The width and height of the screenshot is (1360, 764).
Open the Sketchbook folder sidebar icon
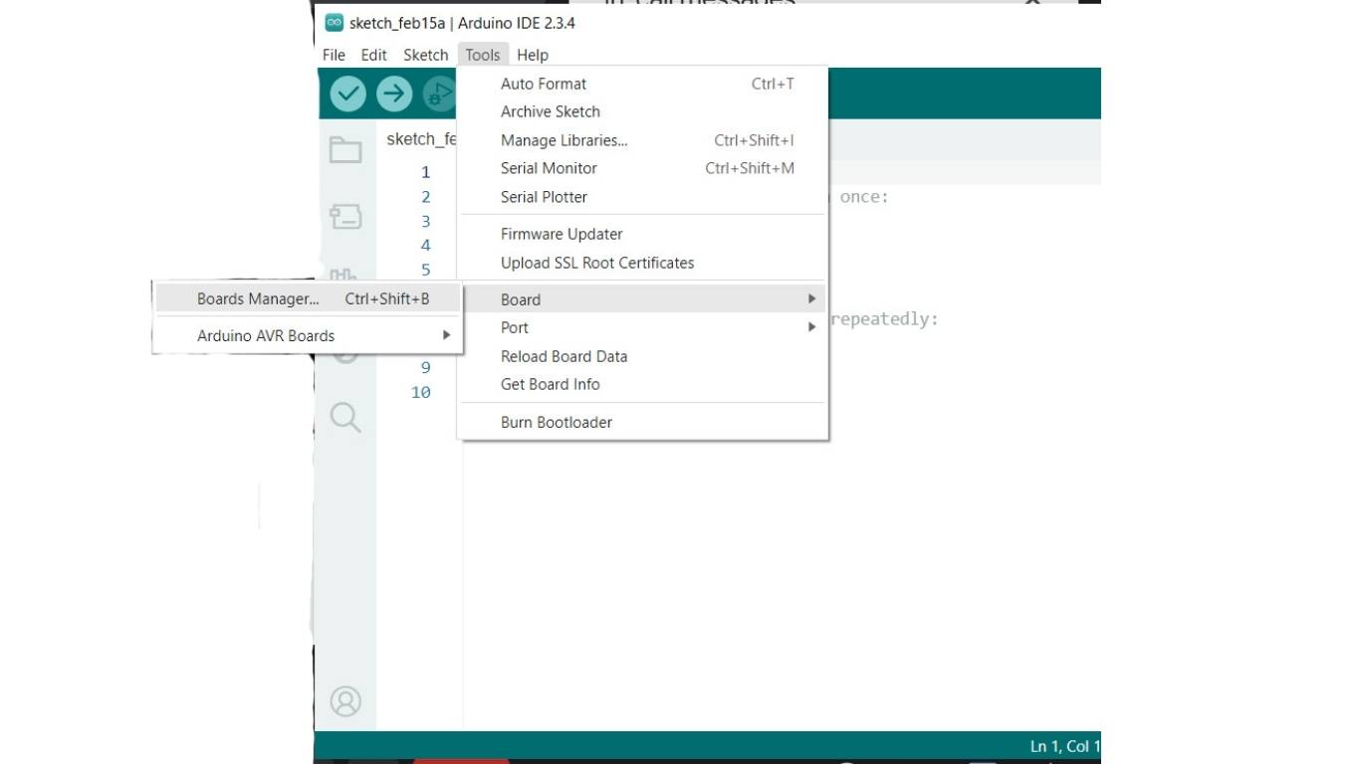coord(345,150)
